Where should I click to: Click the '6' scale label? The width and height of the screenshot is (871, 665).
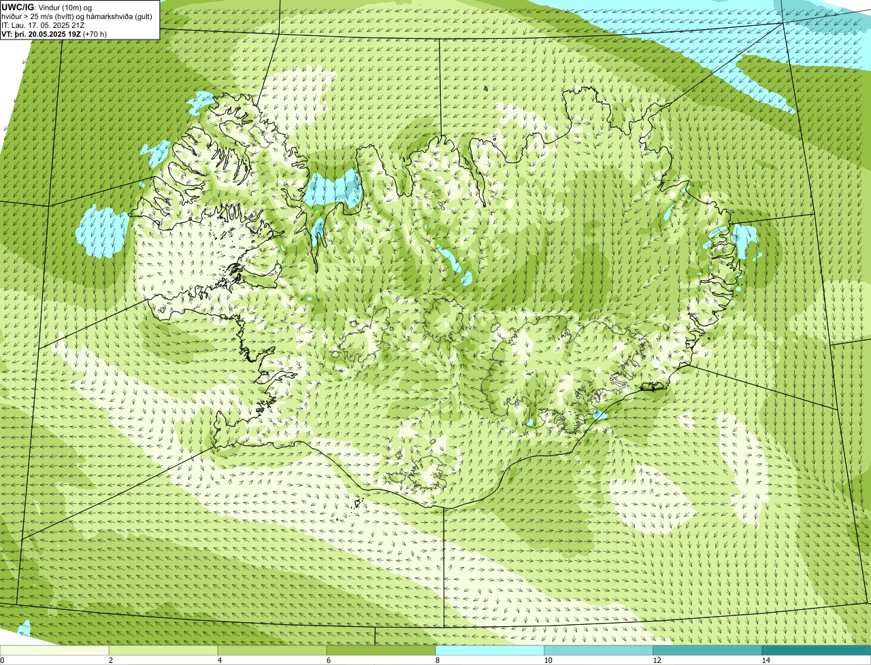pos(328,660)
